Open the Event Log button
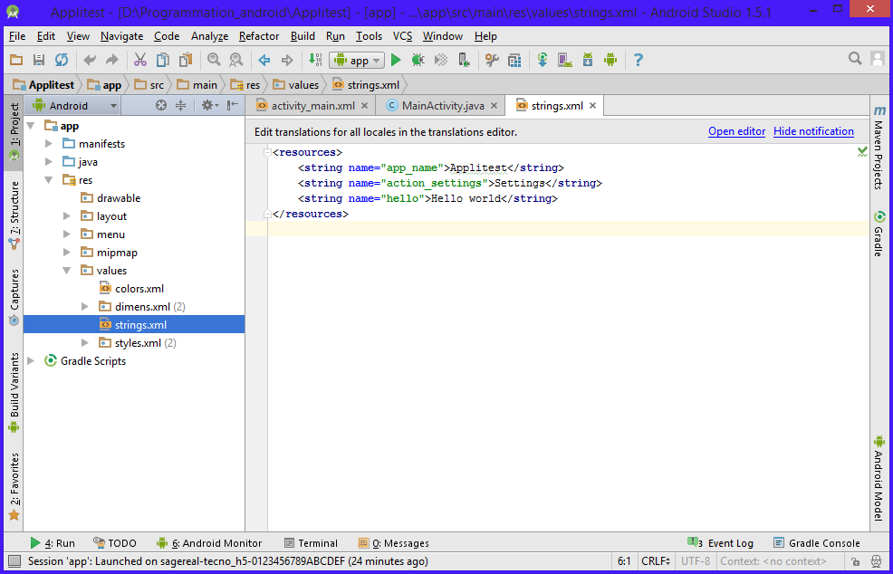The image size is (893, 574). [x=721, y=543]
